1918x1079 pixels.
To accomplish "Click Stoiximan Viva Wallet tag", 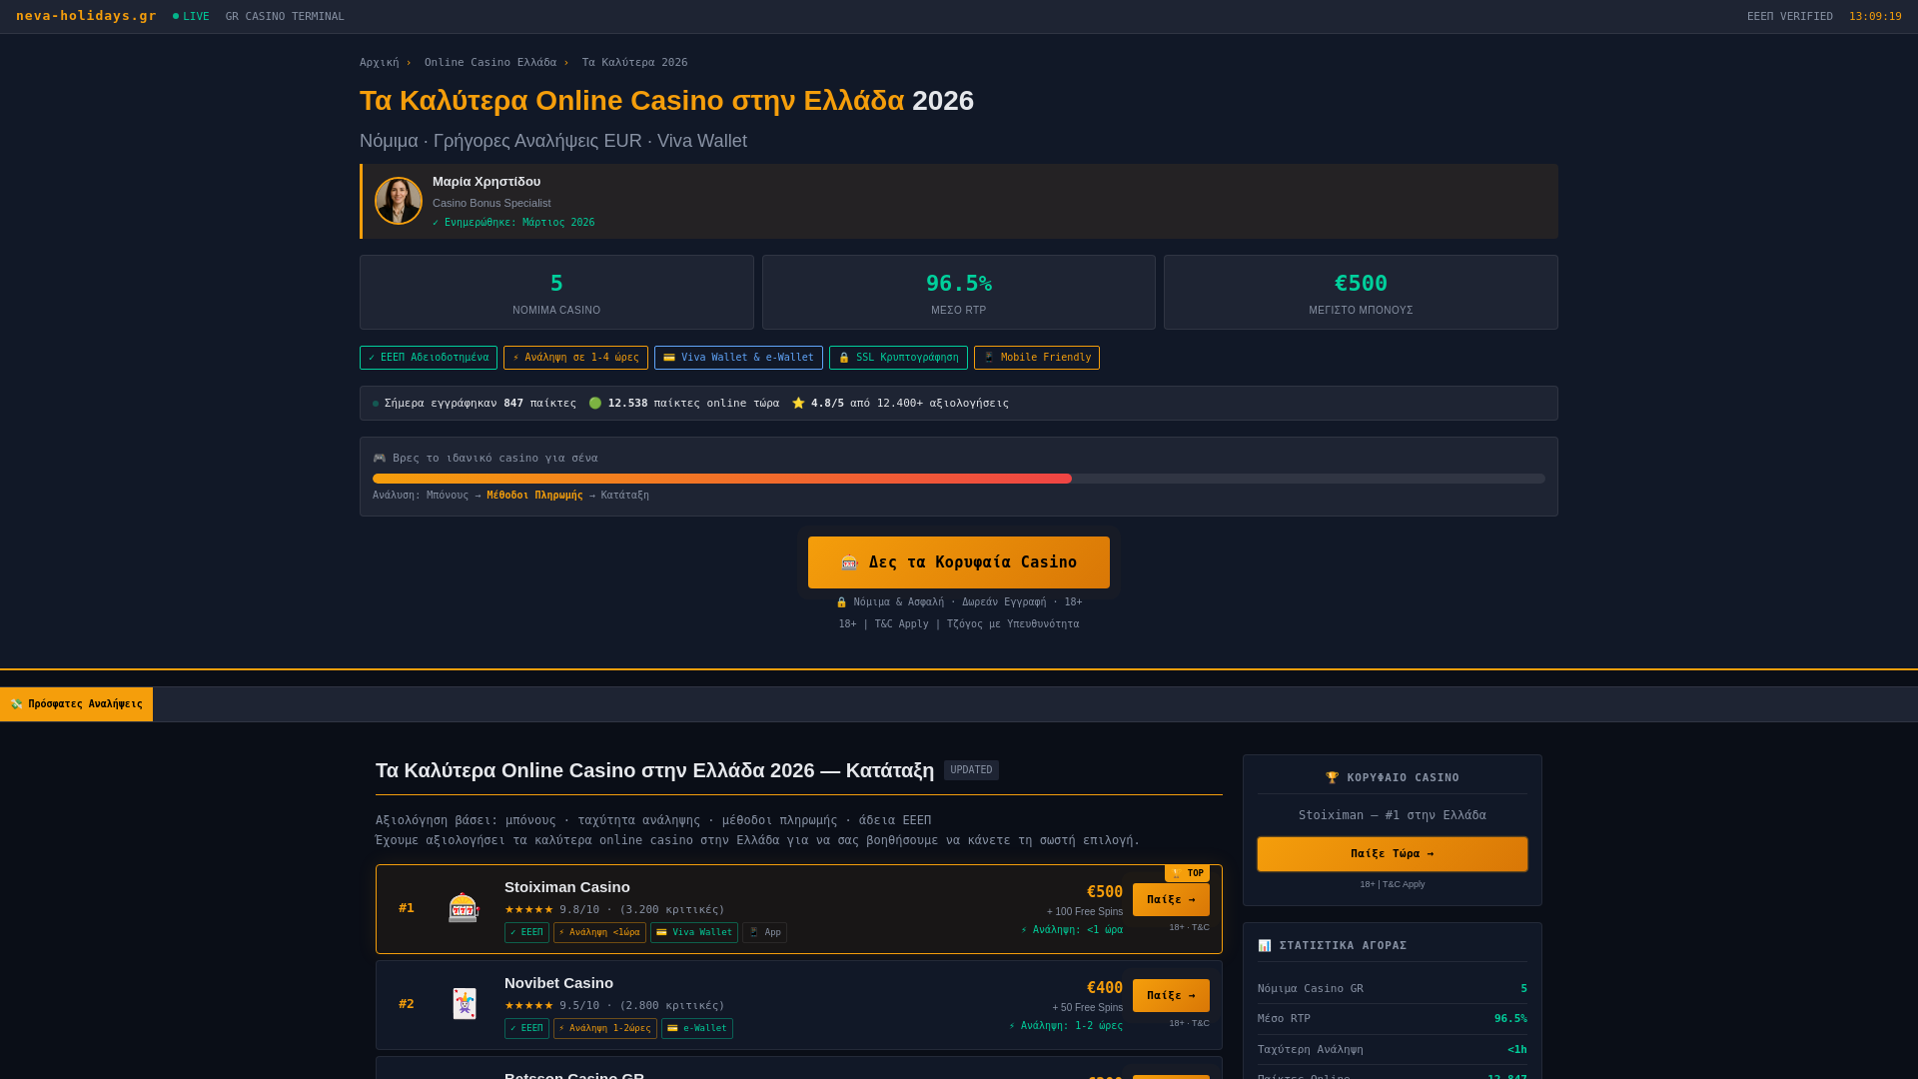I will pos(694,932).
